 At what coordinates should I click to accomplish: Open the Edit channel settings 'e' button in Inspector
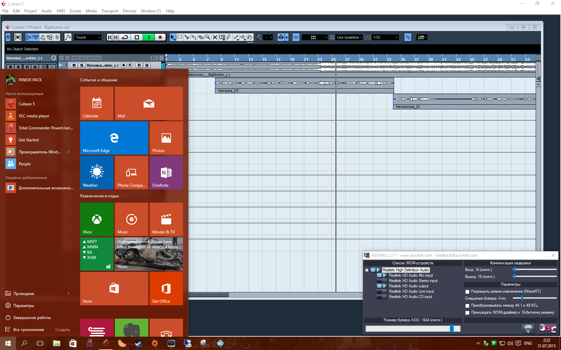53,58
